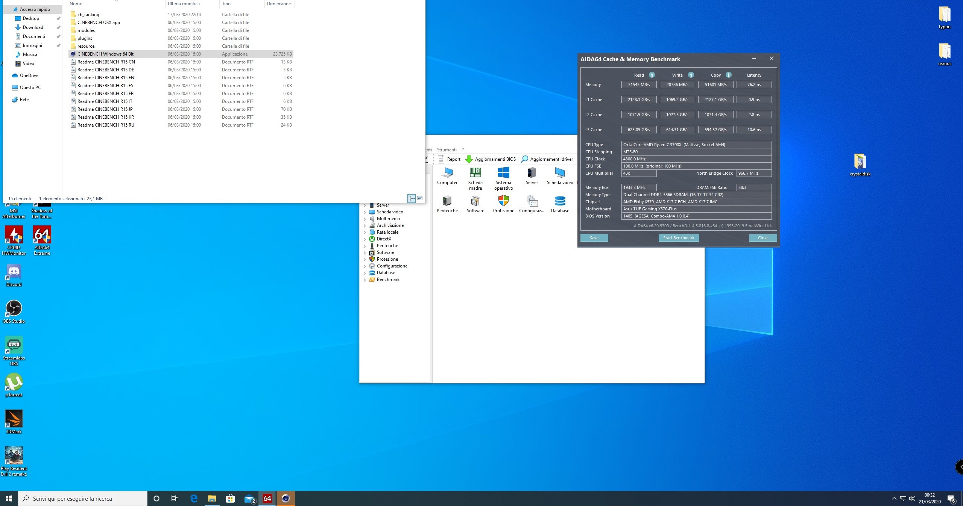Open the Strumenti menu
The width and height of the screenshot is (963, 506).
pyautogui.click(x=447, y=150)
